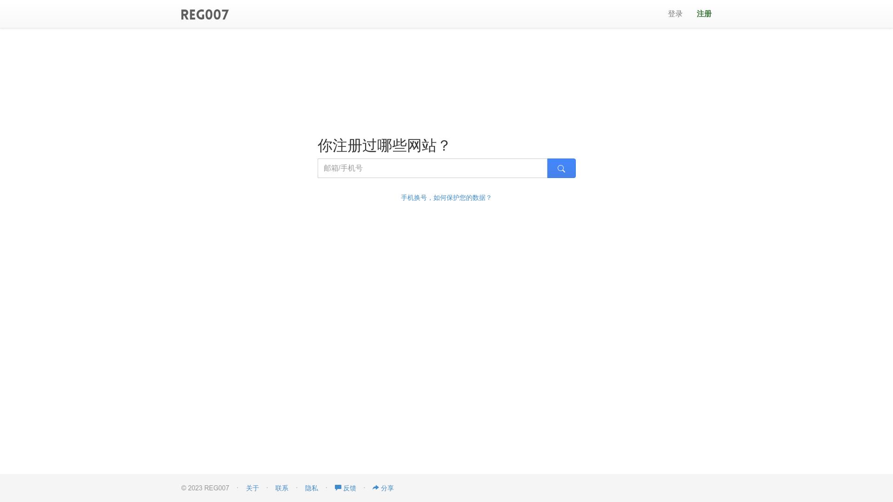Open the 隐私 footer link
The image size is (893, 502).
312,488
